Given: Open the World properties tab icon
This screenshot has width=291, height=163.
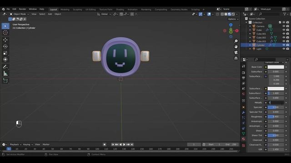Looking at the screenshot, I should pyautogui.click(x=244, y=94).
